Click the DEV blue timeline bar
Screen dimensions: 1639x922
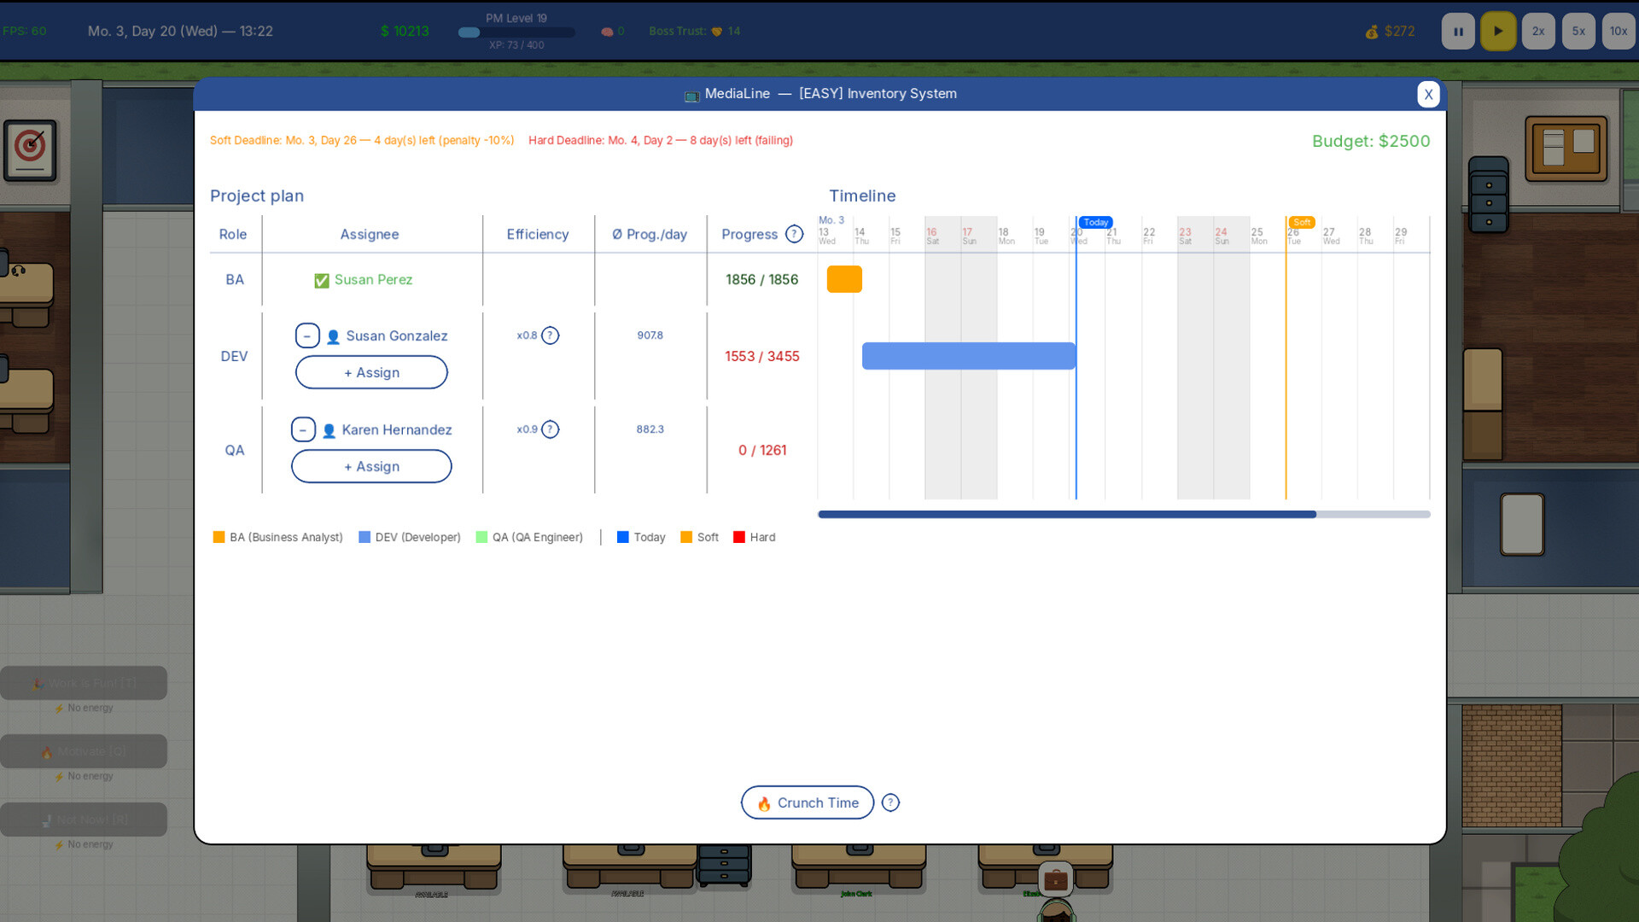(x=969, y=356)
